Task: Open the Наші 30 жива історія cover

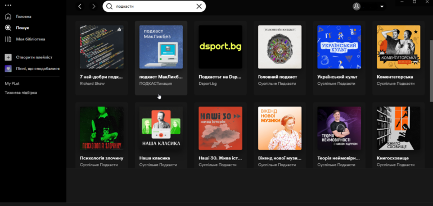Action: click(x=220, y=128)
